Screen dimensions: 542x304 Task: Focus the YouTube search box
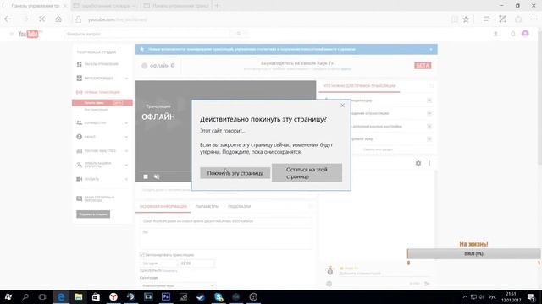[x=147, y=34]
